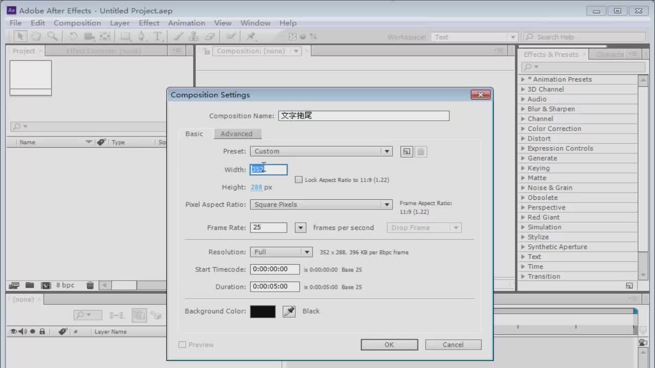Click the save preset icon beside Preset
The image size is (655, 368).
click(x=406, y=151)
